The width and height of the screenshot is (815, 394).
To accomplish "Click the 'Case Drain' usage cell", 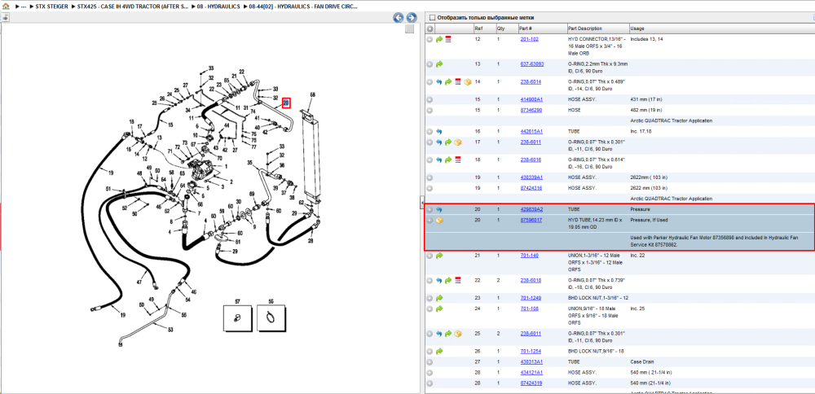I will click(x=642, y=361).
